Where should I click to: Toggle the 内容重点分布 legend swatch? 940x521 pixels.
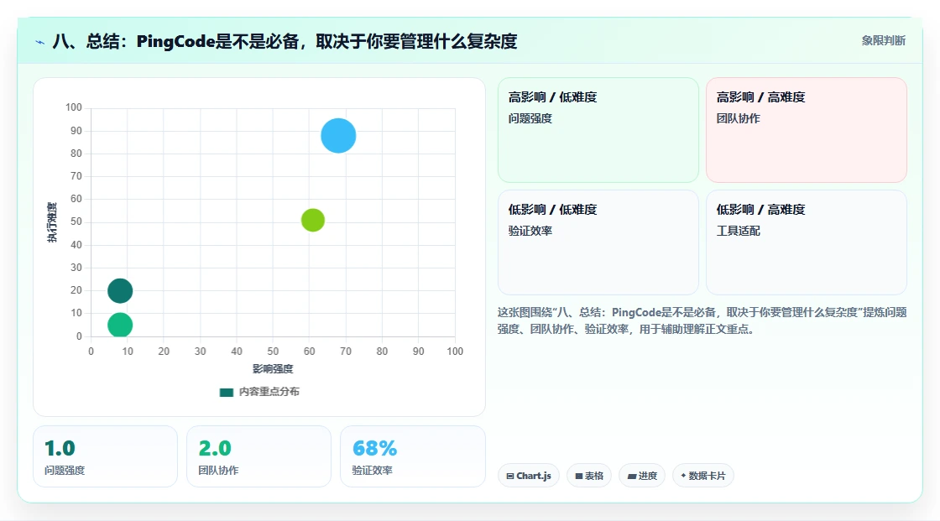coord(226,392)
